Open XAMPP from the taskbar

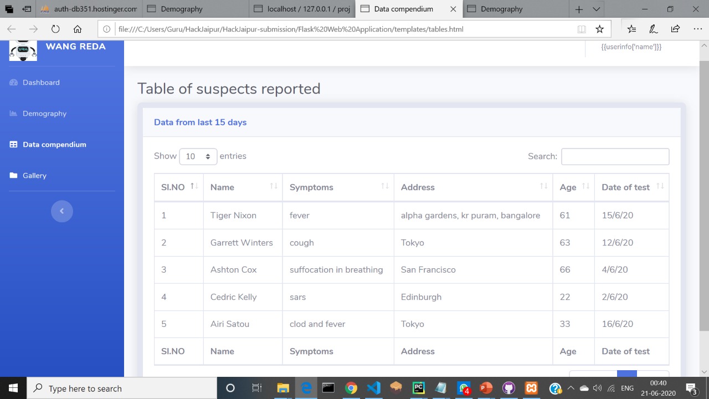point(532,388)
